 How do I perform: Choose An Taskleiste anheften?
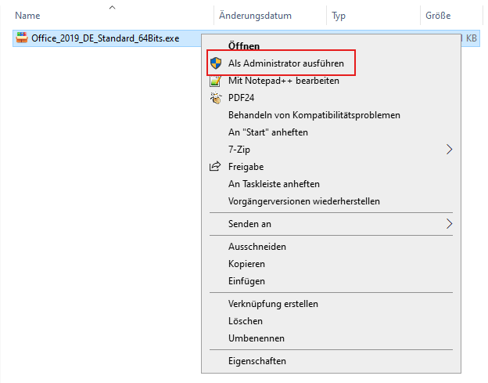pyautogui.click(x=274, y=184)
